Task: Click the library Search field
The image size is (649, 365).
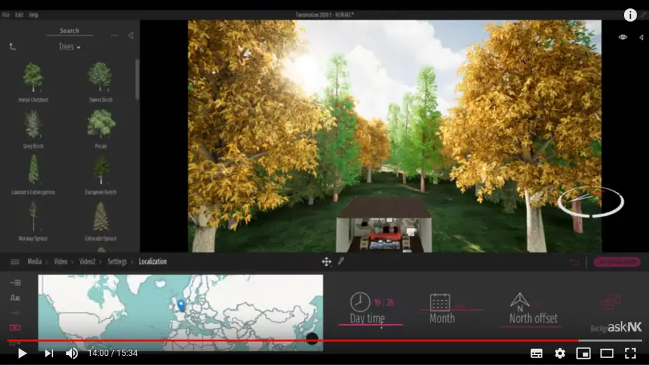Action: (70, 31)
